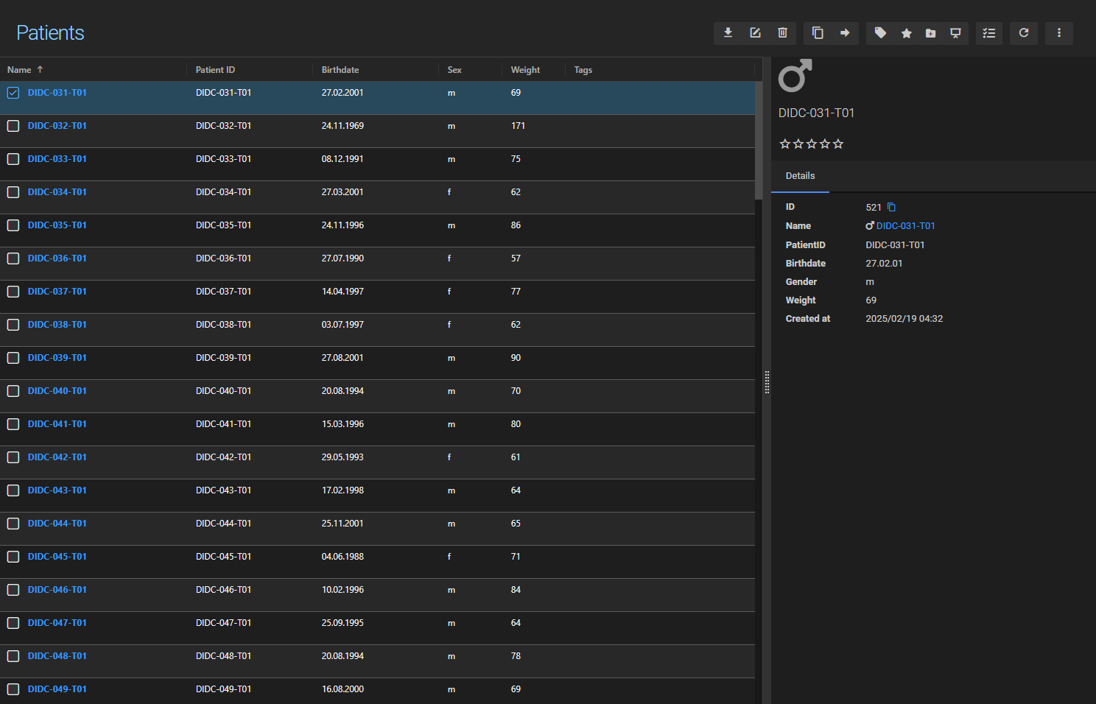
Task: Click the Birthdate column header
Action: point(340,70)
